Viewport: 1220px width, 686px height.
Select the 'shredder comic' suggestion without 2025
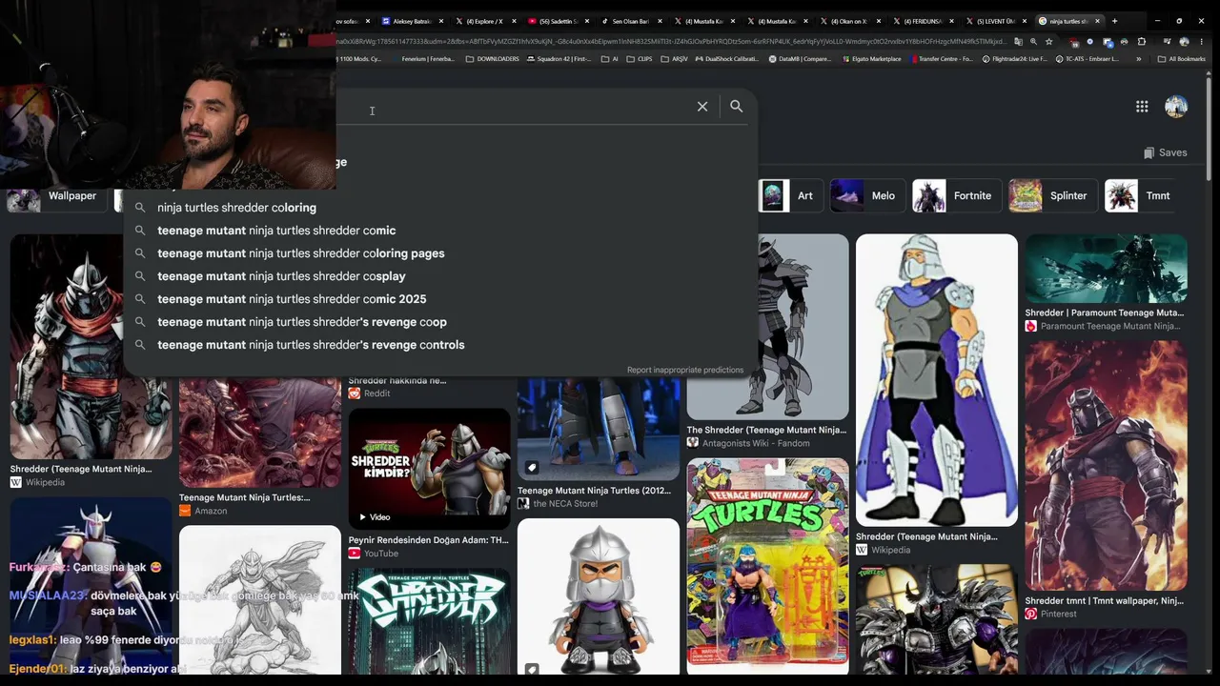tap(440, 231)
